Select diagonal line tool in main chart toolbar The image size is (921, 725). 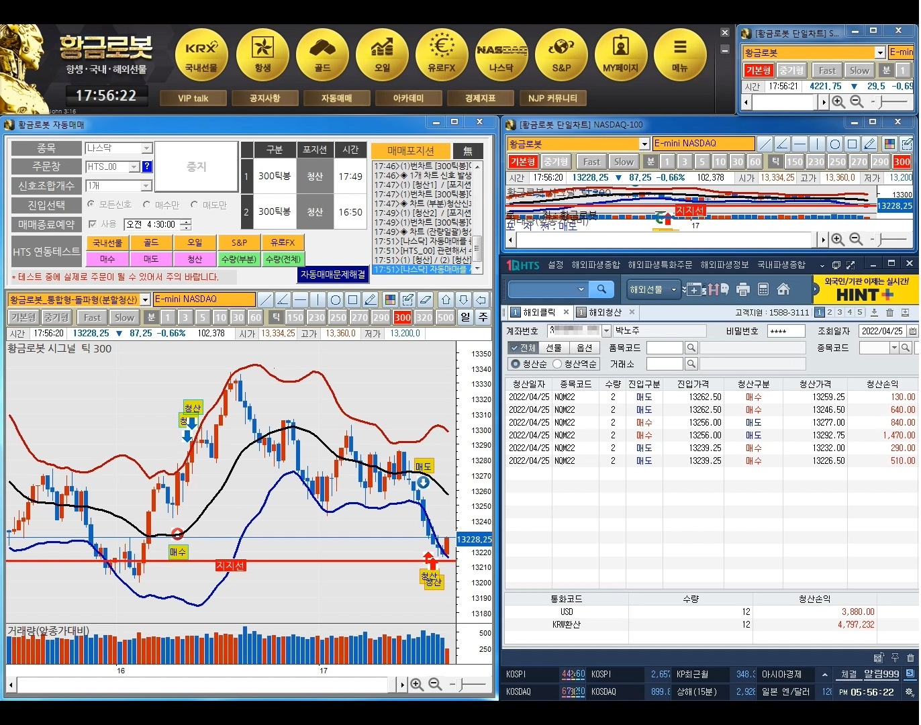pyautogui.click(x=266, y=299)
